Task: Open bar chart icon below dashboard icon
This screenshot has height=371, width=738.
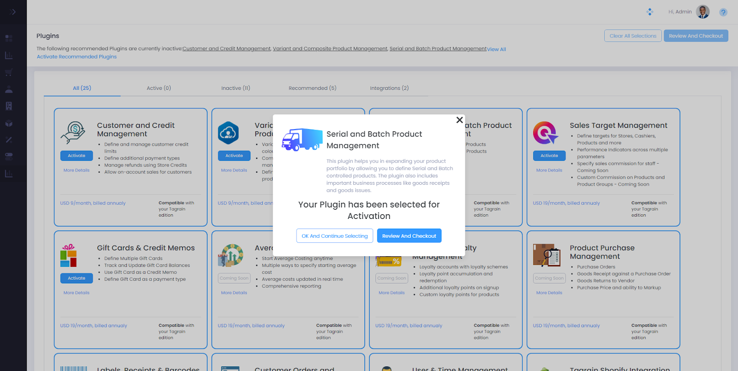Action: (x=9, y=55)
